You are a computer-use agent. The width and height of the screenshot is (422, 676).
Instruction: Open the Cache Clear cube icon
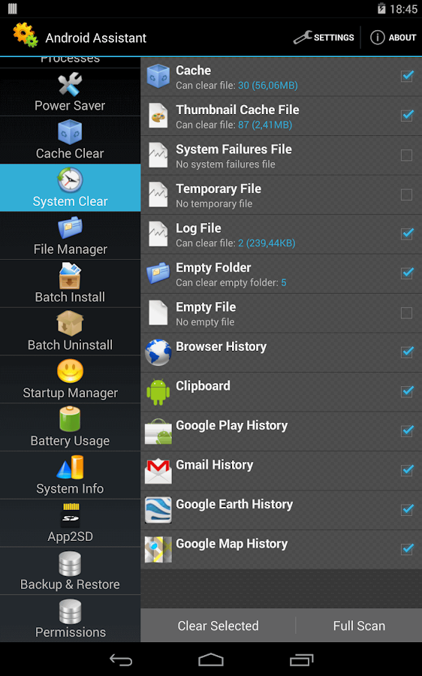70,132
